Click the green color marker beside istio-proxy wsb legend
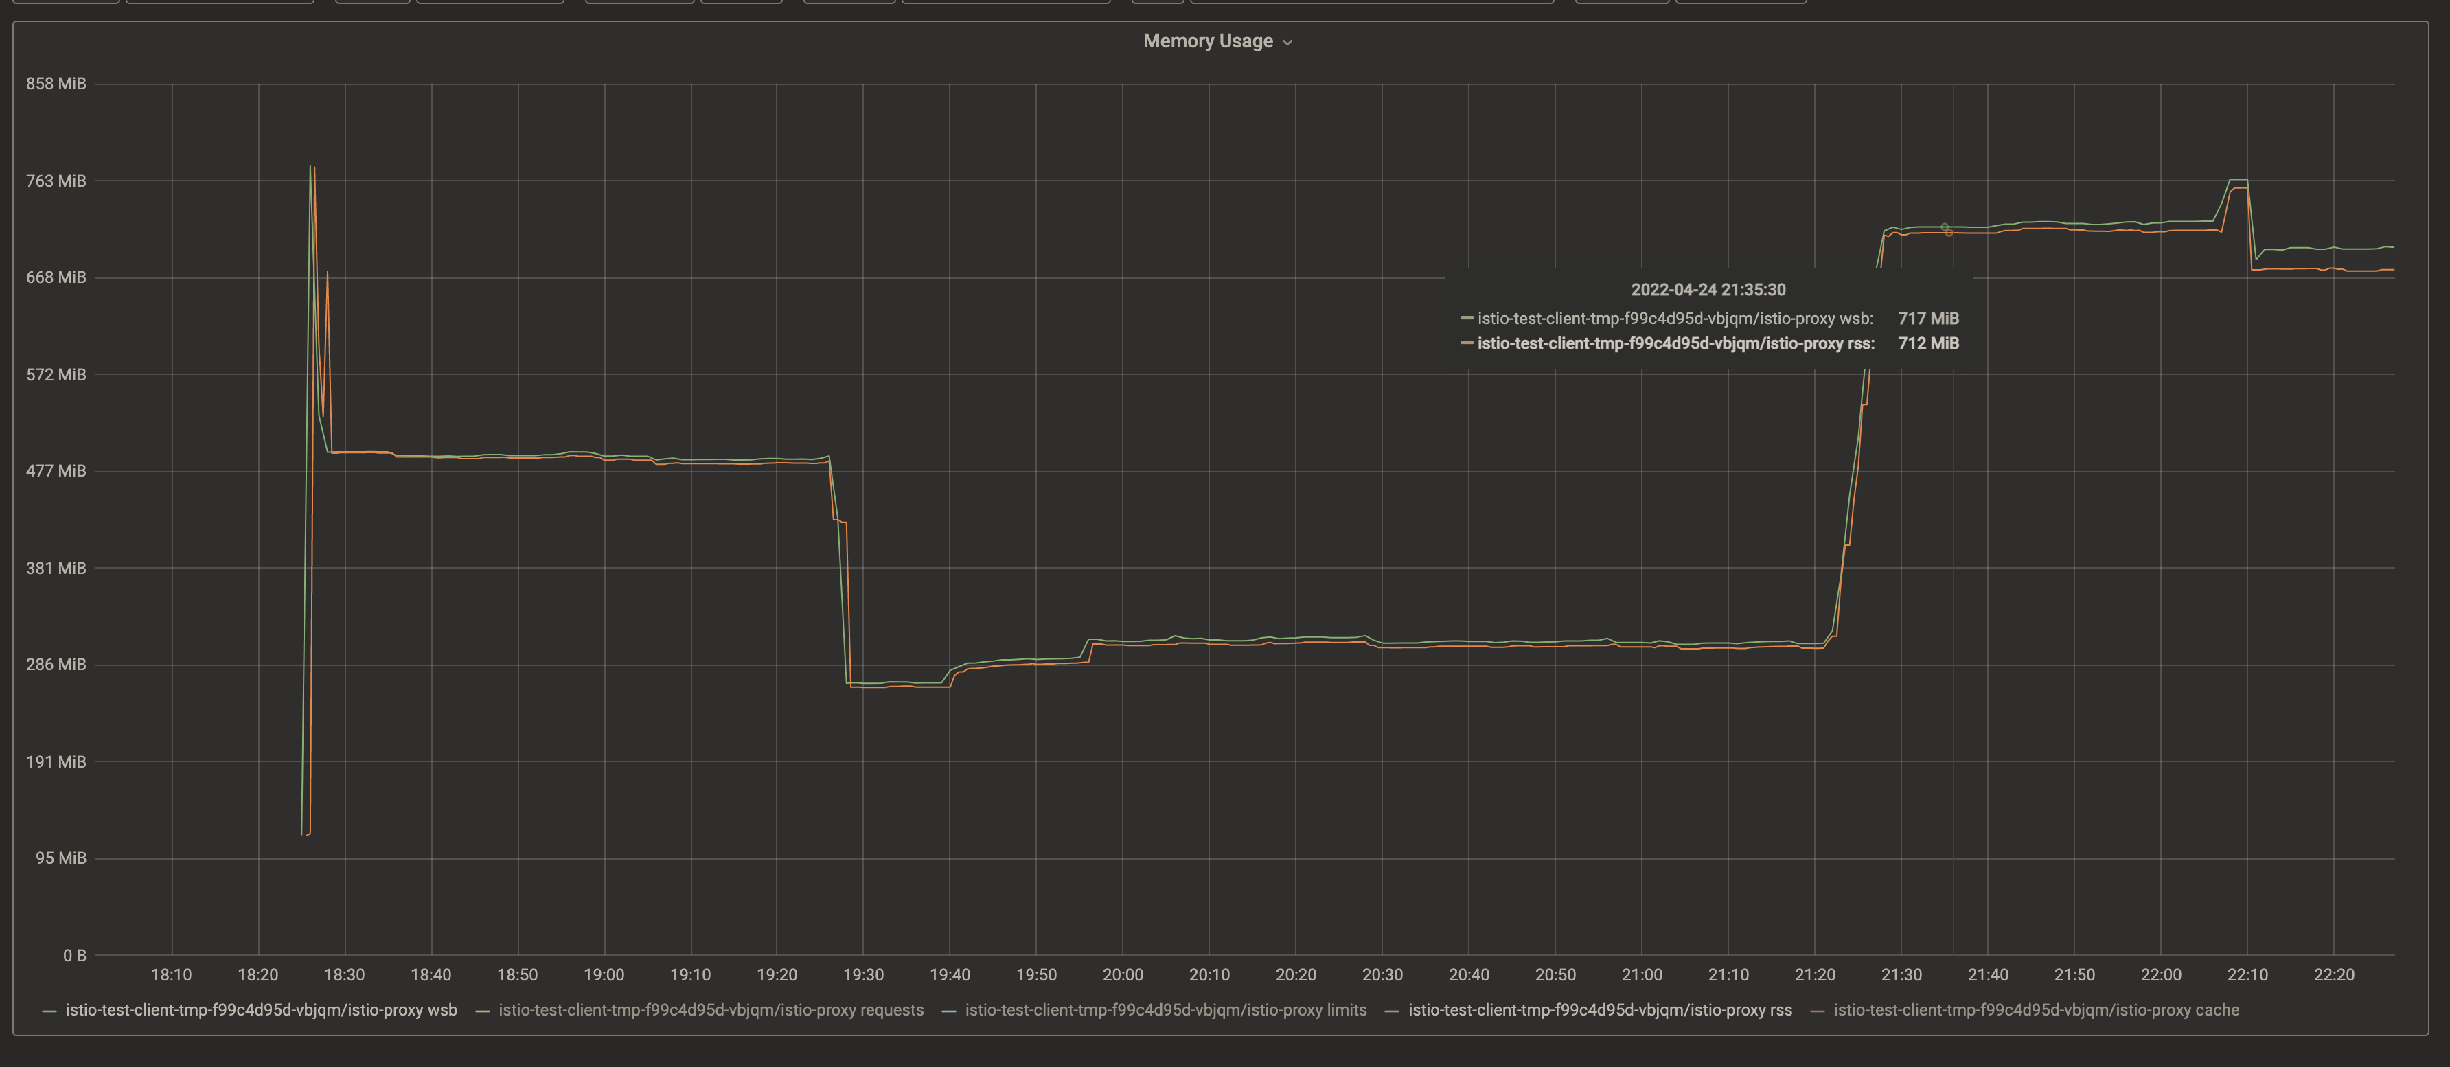2450x1067 pixels. pos(49,1010)
